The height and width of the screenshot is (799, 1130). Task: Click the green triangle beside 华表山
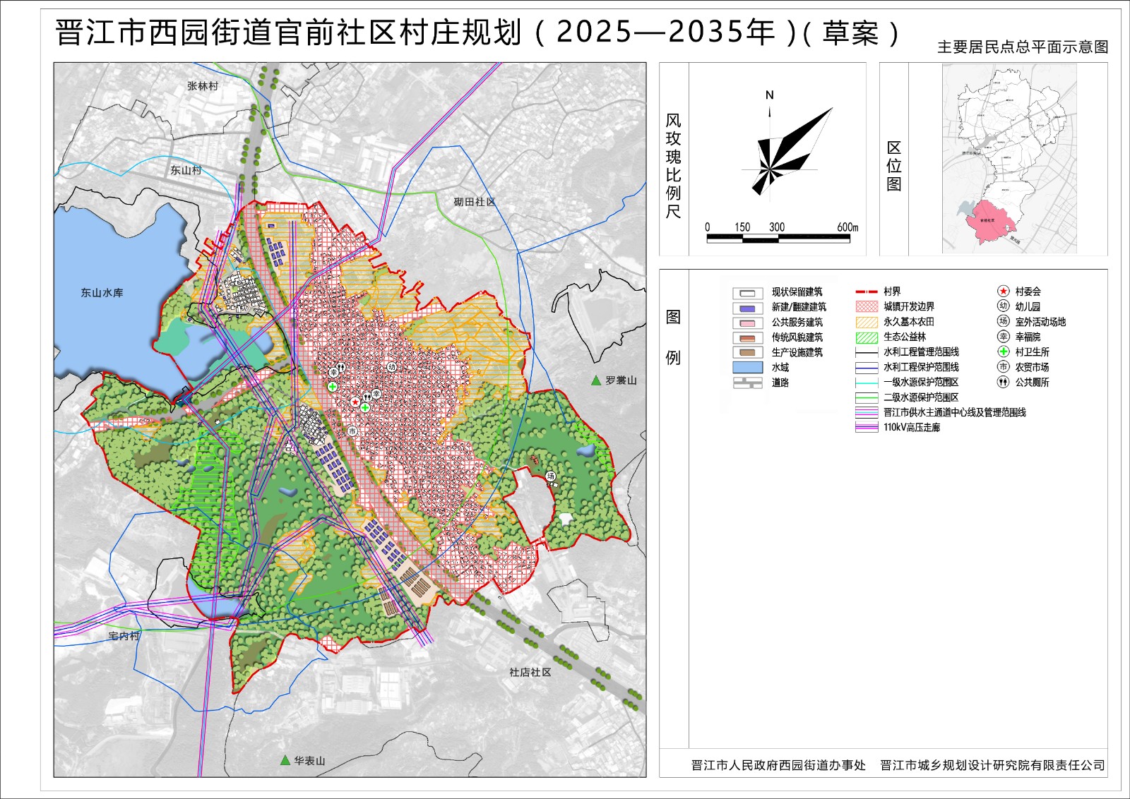coord(285,760)
